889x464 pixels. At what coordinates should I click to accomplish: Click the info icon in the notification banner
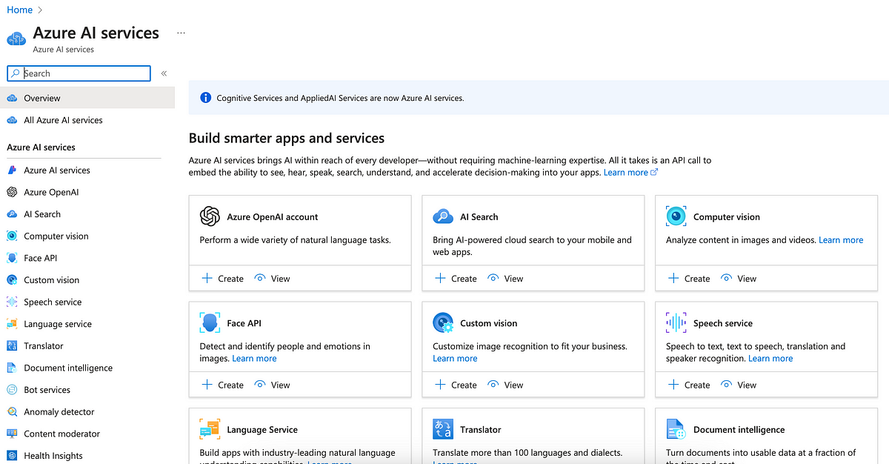(205, 98)
